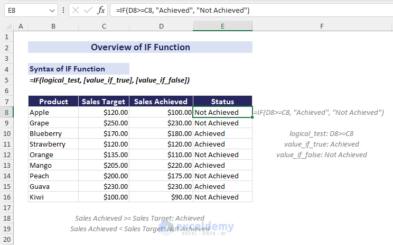
Task: Click the 'value_if_false: Not Achieved' note
Action: coord(322,155)
